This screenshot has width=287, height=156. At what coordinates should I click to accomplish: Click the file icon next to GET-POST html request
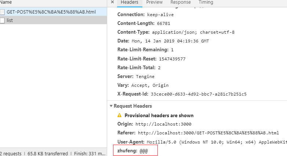(x=3, y=12)
